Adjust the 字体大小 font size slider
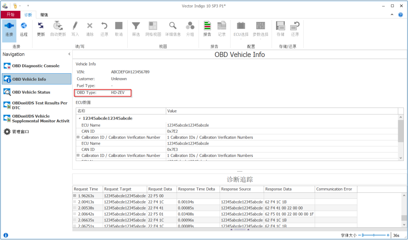The image size is (408, 240). pyautogui.click(x=363, y=235)
